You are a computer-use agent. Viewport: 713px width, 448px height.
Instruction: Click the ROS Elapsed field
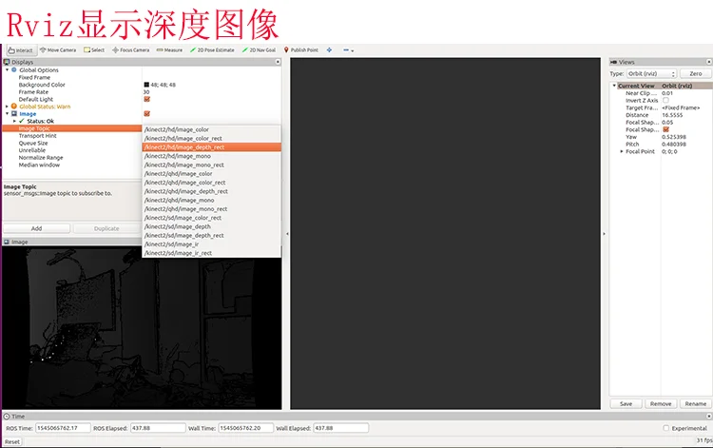[158, 428]
